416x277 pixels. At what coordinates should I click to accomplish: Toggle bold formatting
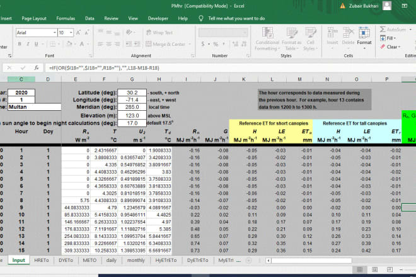(x=20, y=43)
